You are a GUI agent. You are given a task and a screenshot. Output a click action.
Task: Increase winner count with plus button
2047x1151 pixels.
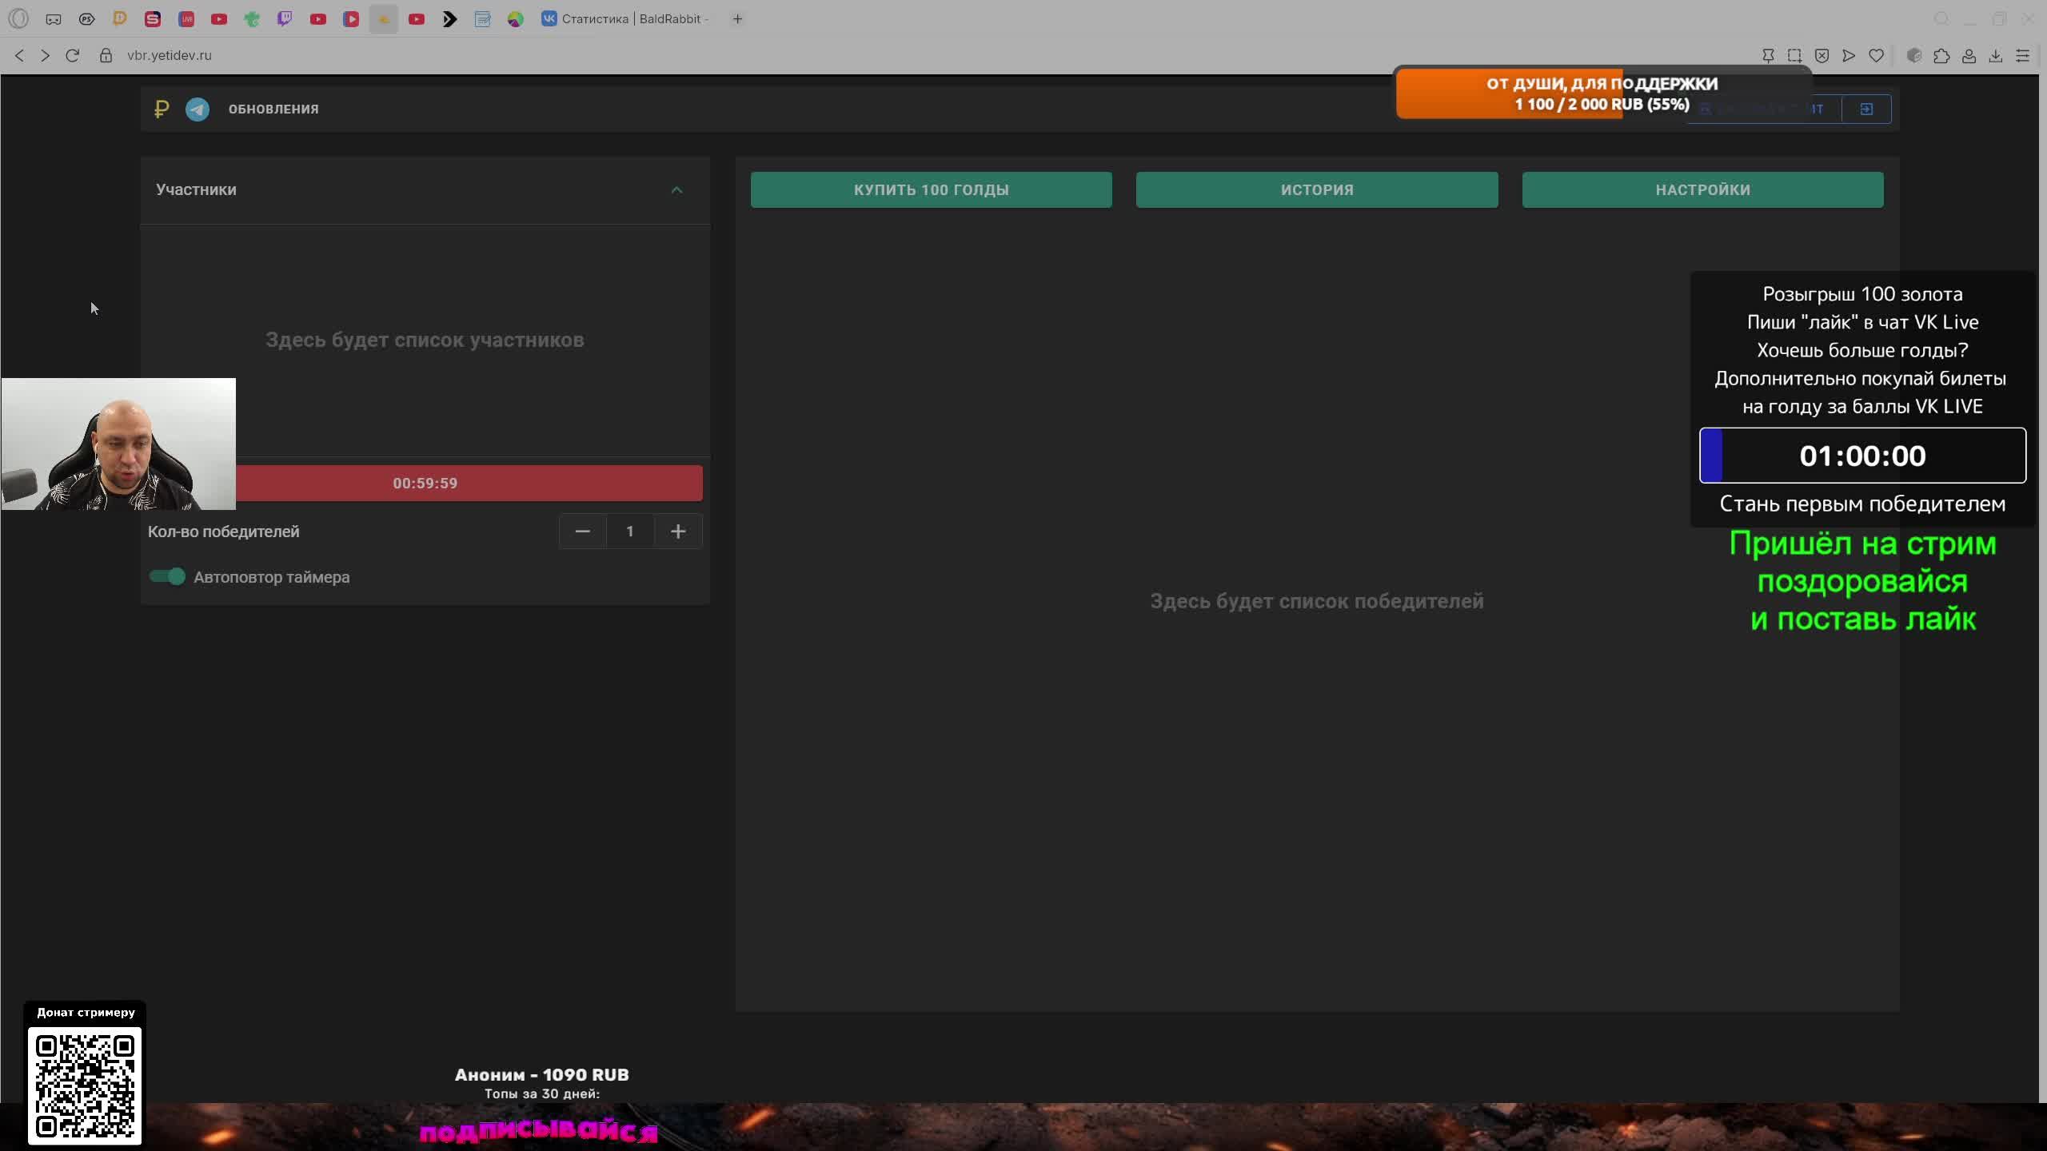pyautogui.click(x=678, y=532)
